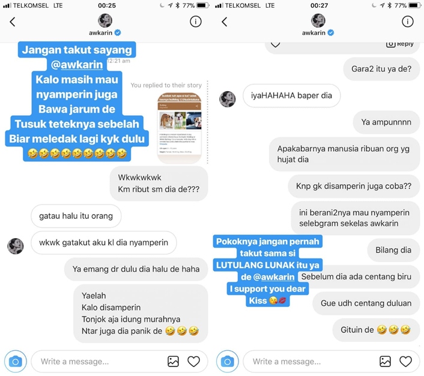Tap right Write a message field
The image size is (424, 376).
[x=311, y=362]
